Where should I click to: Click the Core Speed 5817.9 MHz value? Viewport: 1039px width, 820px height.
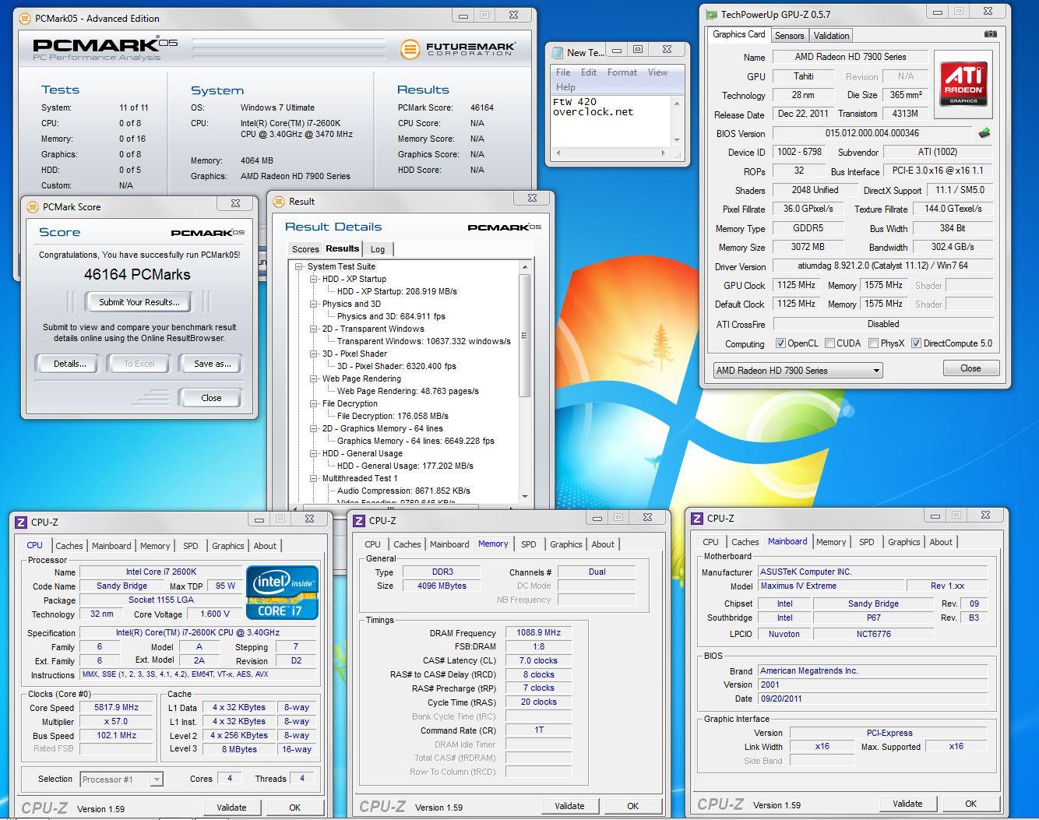[x=116, y=708]
